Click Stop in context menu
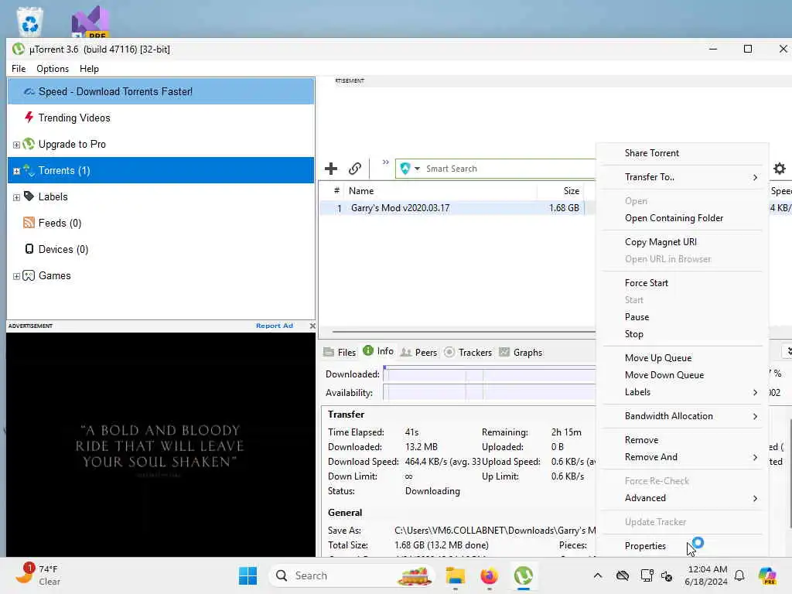The height and width of the screenshot is (594, 792). [682, 334]
